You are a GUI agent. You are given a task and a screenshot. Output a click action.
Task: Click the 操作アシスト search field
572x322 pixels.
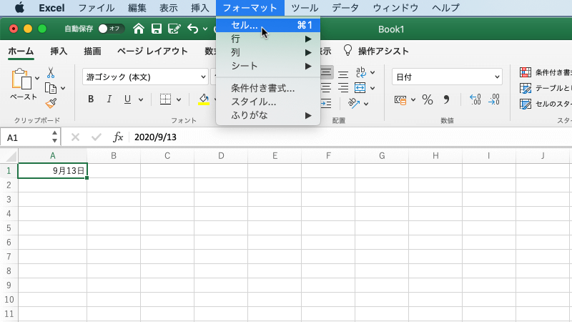point(383,51)
